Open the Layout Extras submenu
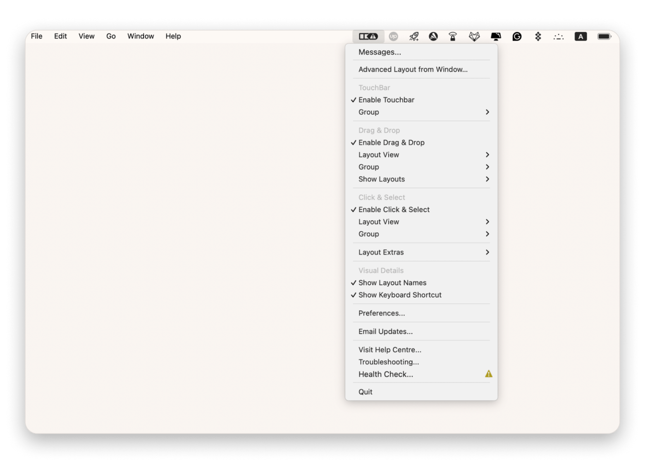 (x=381, y=252)
